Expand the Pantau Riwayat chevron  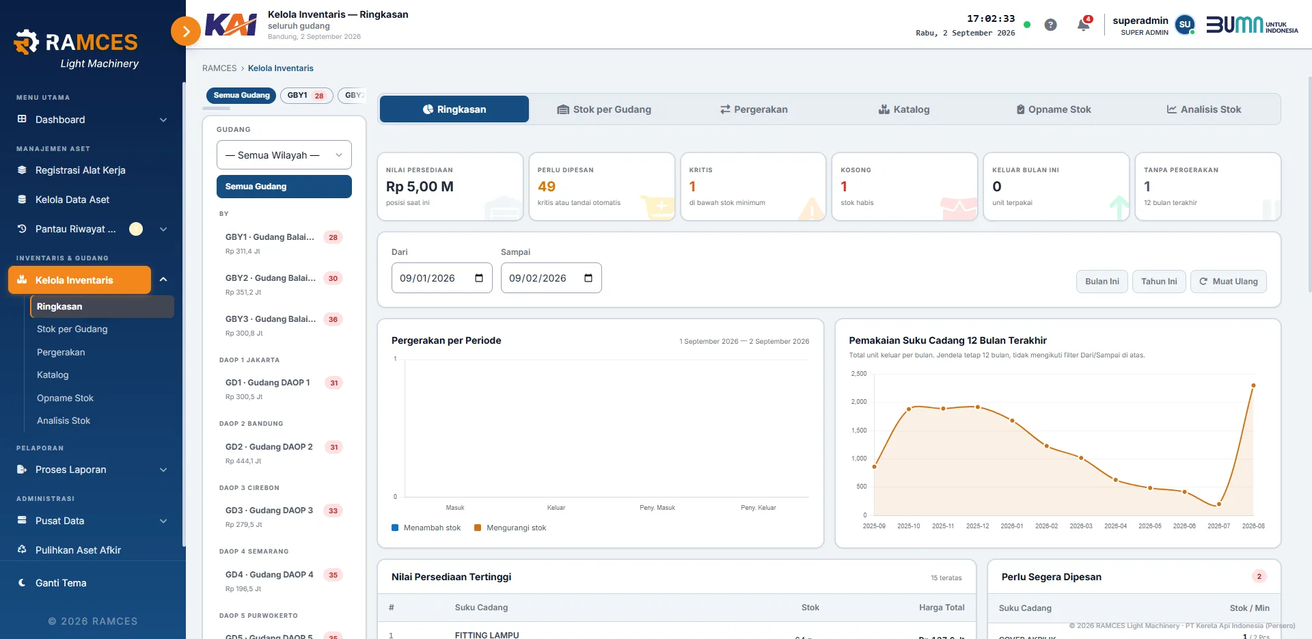click(163, 229)
